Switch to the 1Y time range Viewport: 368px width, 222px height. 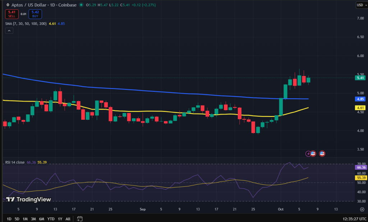[60, 219]
